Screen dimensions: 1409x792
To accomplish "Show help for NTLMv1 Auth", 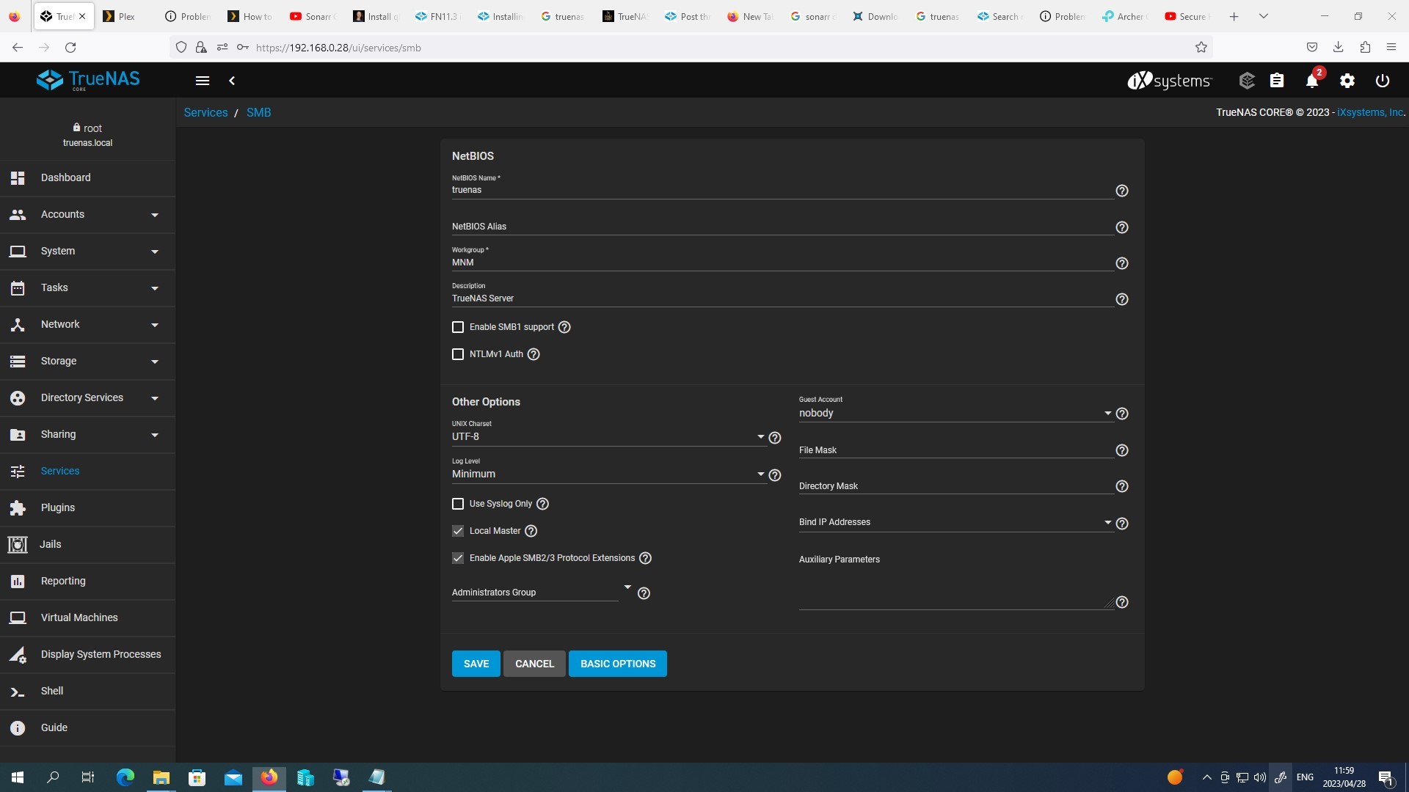I will tap(534, 354).
